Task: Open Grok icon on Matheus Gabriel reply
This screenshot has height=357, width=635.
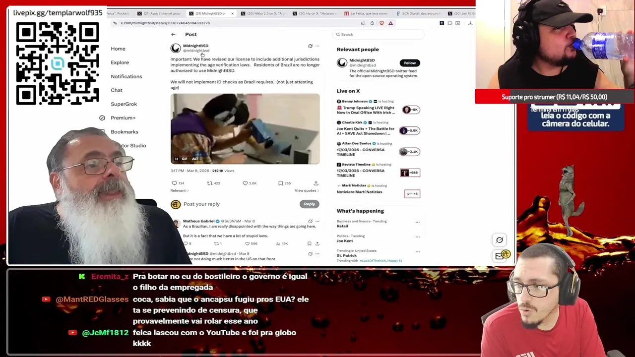Action: (310, 221)
